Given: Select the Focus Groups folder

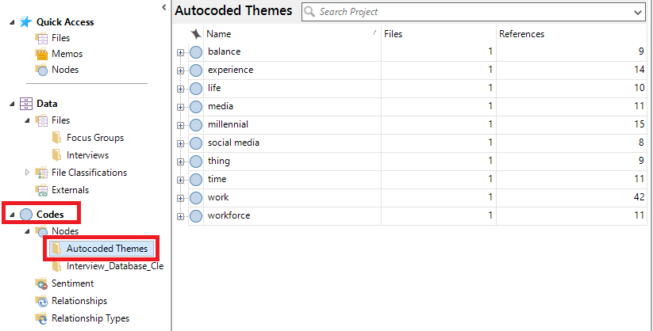Looking at the screenshot, I should point(95,138).
